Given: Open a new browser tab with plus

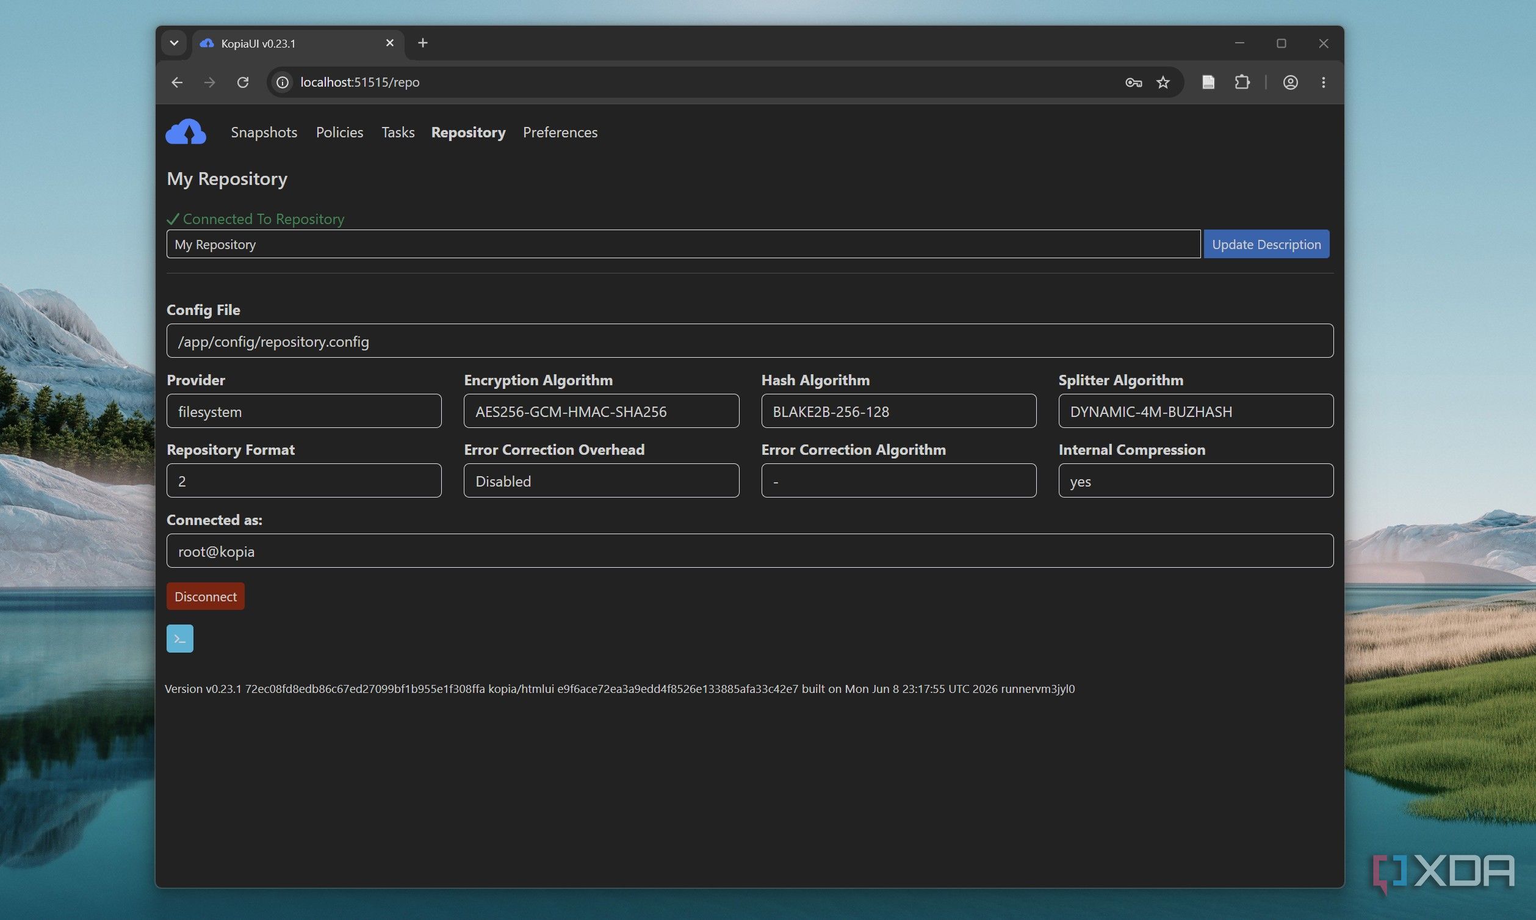Looking at the screenshot, I should 422,43.
